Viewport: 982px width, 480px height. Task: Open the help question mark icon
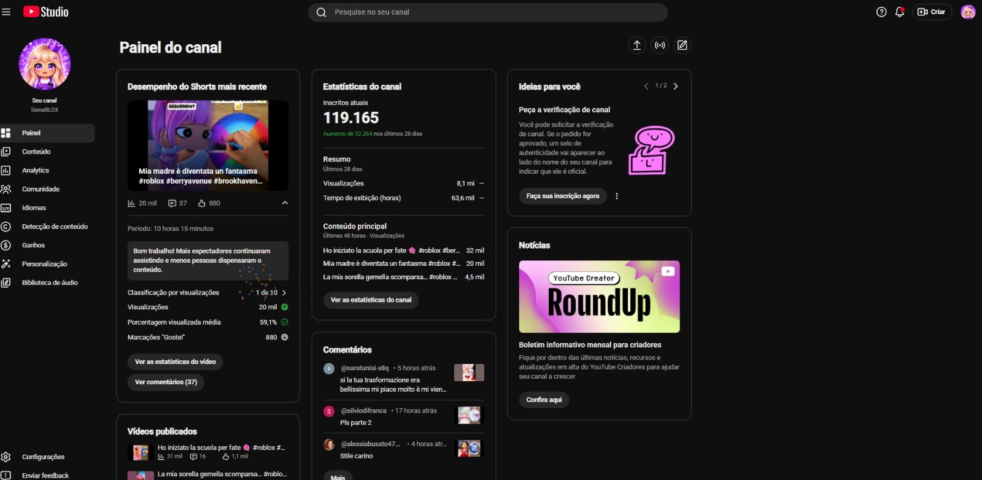tap(881, 12)
